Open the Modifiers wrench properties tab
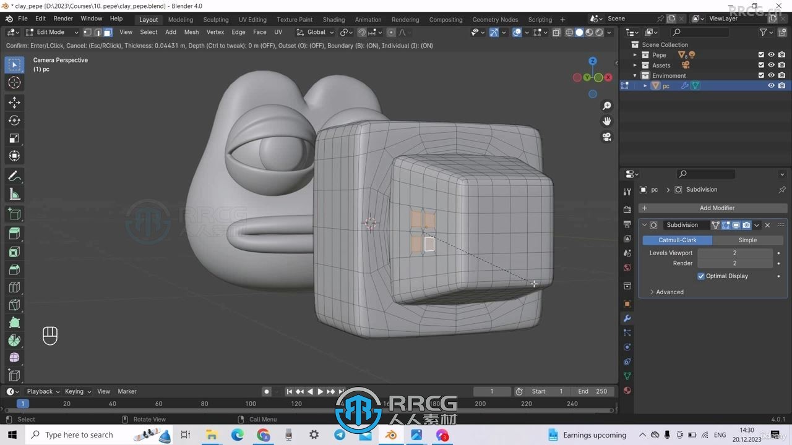Viewport: 792px width, 445px height. (627, 318)
